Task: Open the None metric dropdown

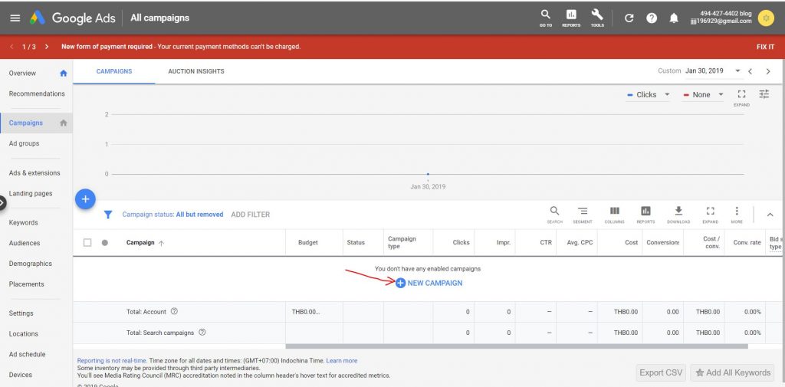Action: 704,94
